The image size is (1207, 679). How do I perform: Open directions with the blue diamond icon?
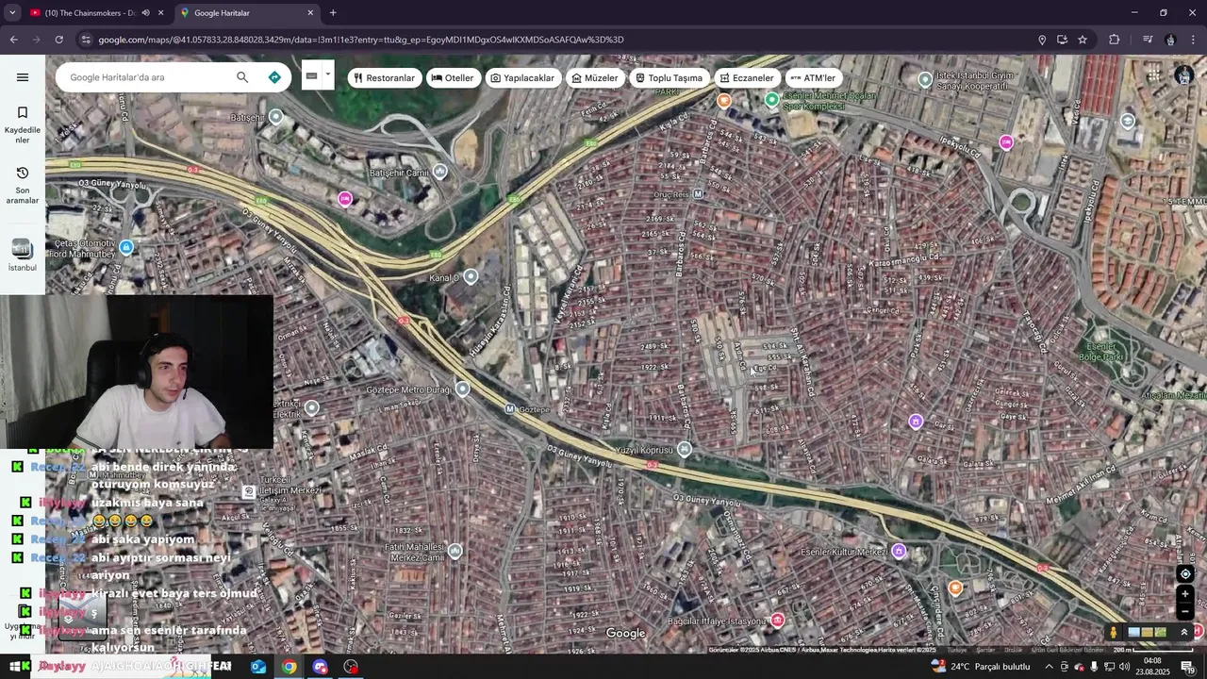[274, 77]
